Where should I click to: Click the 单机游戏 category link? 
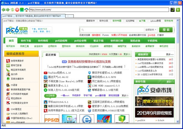pyautogui.click(x=164, y=46)
